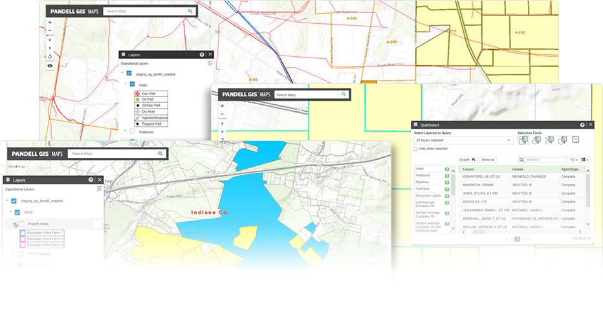Go to previous extent in middle map
The image size is (603, 315).
tap(222, 124)
